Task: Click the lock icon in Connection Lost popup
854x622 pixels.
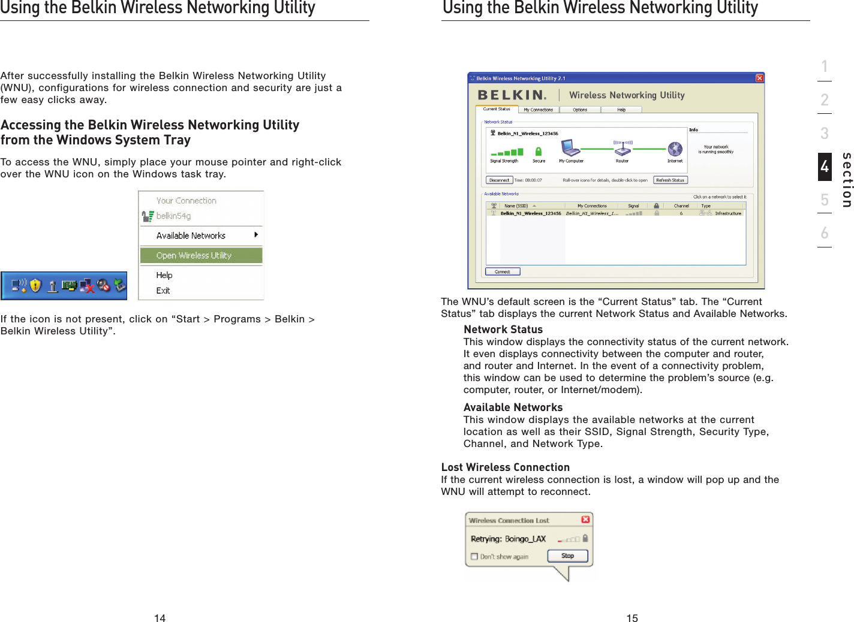Action: point(585,538)
